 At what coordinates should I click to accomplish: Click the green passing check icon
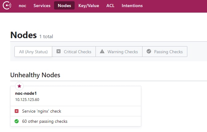pyautogui.click(x=17, y=121)
